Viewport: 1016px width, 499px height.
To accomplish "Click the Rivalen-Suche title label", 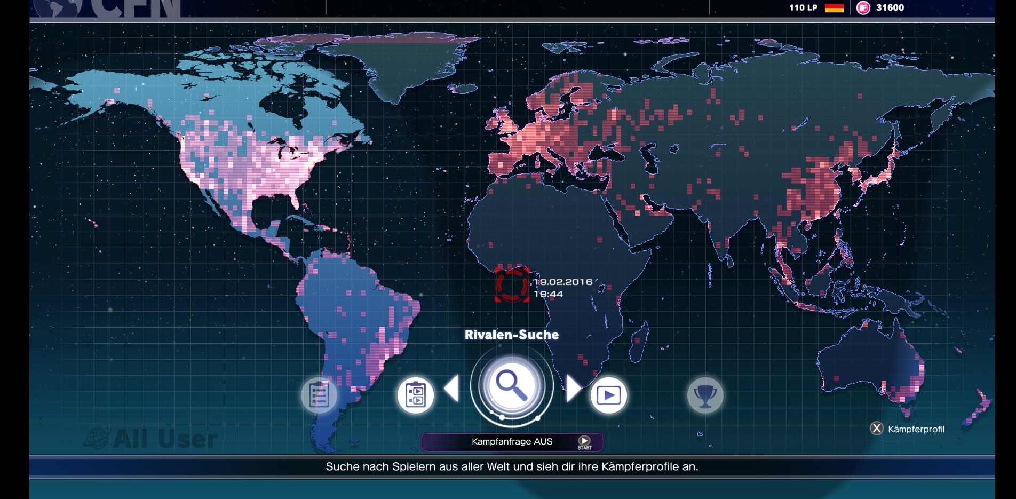I will (512, 335).
